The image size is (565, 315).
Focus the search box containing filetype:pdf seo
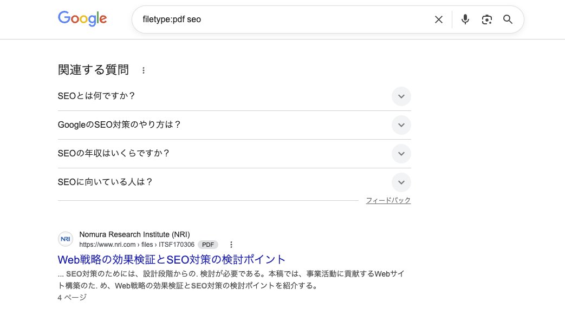pos(282,19)
